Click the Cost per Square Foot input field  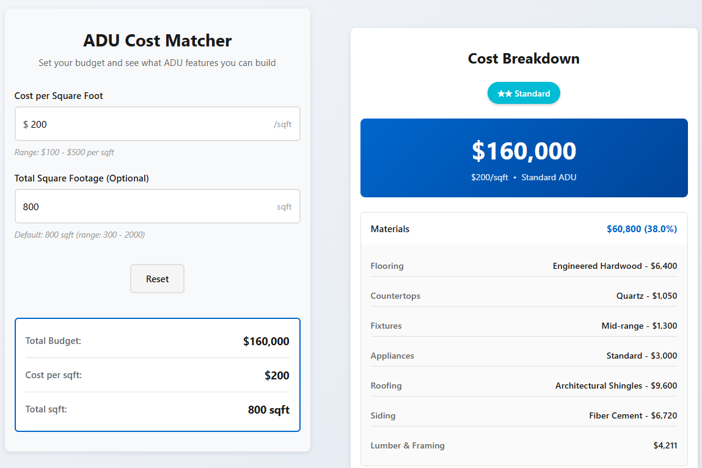coord(157,123)
